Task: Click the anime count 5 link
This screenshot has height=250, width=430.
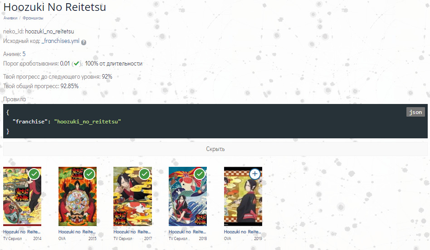Action: point(24,54)
